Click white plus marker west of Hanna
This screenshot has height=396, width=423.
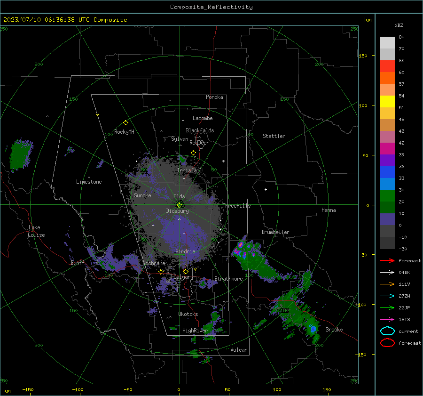266,189
